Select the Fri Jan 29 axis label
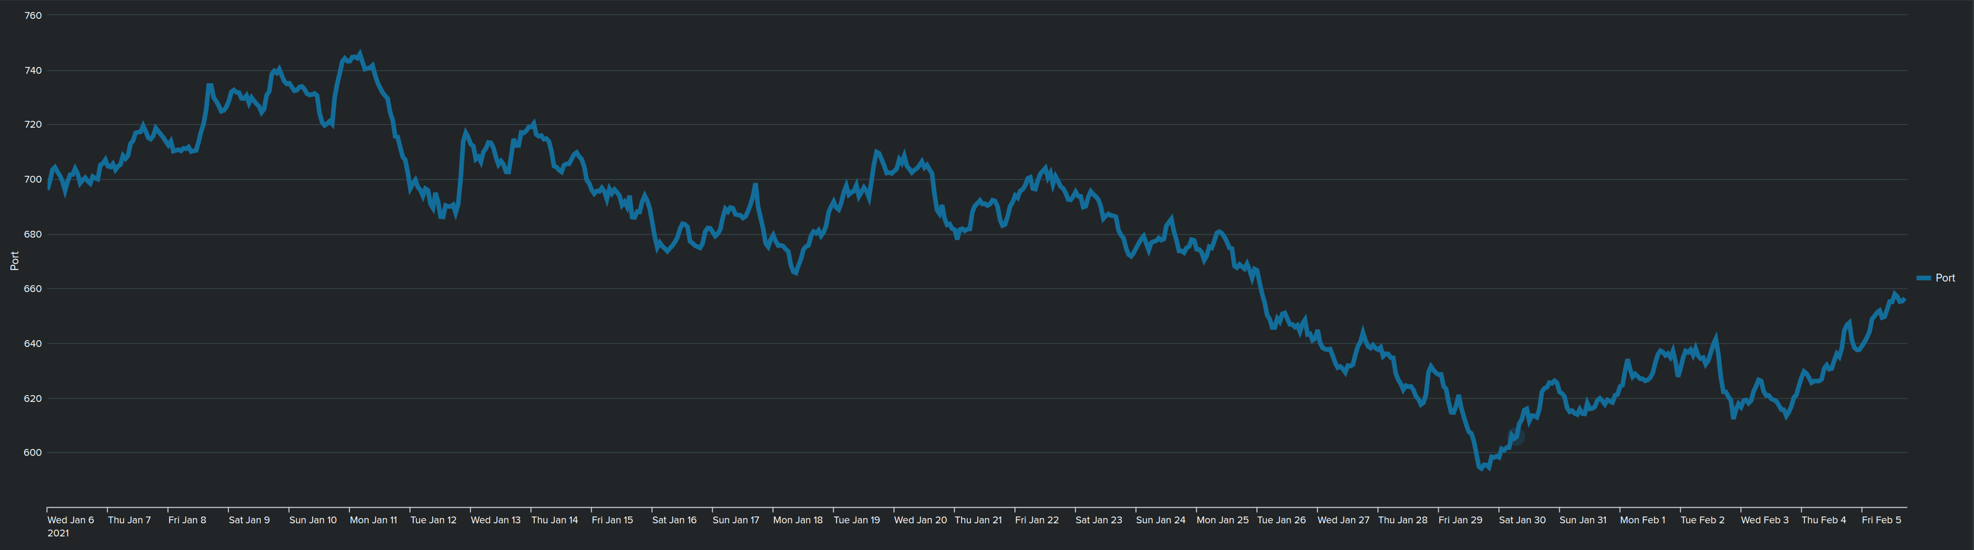The height and width of the screenshot is (550, 1974). coord(1461,520)
